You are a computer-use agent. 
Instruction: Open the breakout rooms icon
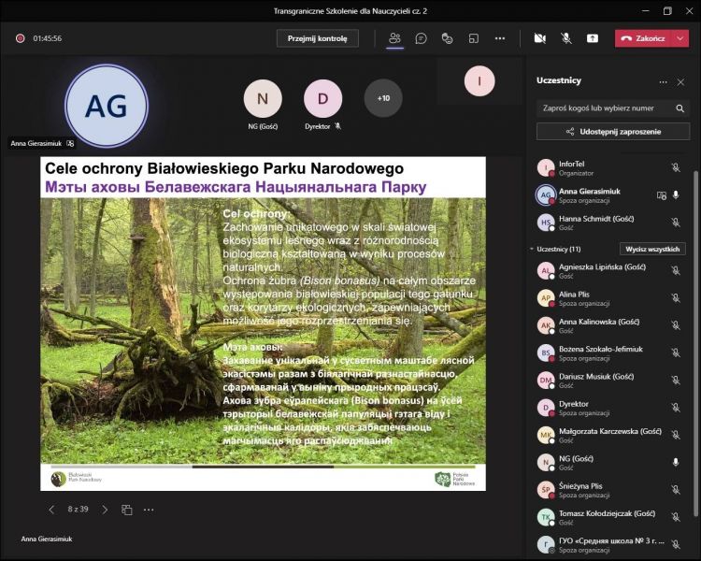474,38
